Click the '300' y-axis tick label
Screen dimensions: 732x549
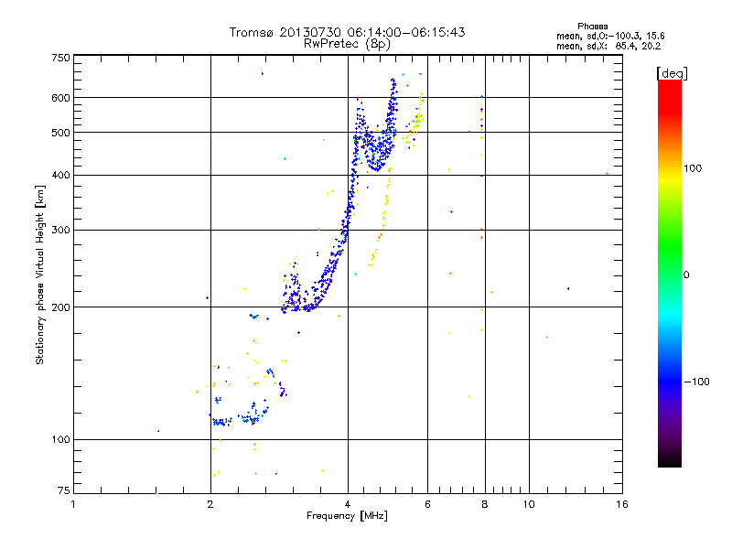pyautogui.click(x=60, y=231)
